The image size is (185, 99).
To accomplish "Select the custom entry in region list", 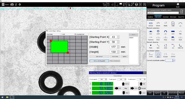I will click(x=131, y=38).
